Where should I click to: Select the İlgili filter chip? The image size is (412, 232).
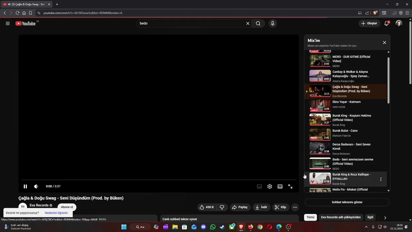point(370,217)
